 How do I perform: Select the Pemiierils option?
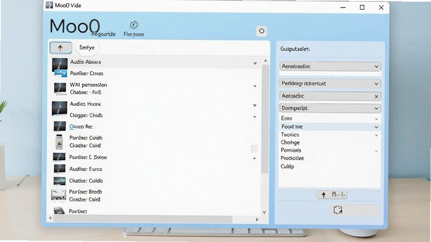(291, 151)
